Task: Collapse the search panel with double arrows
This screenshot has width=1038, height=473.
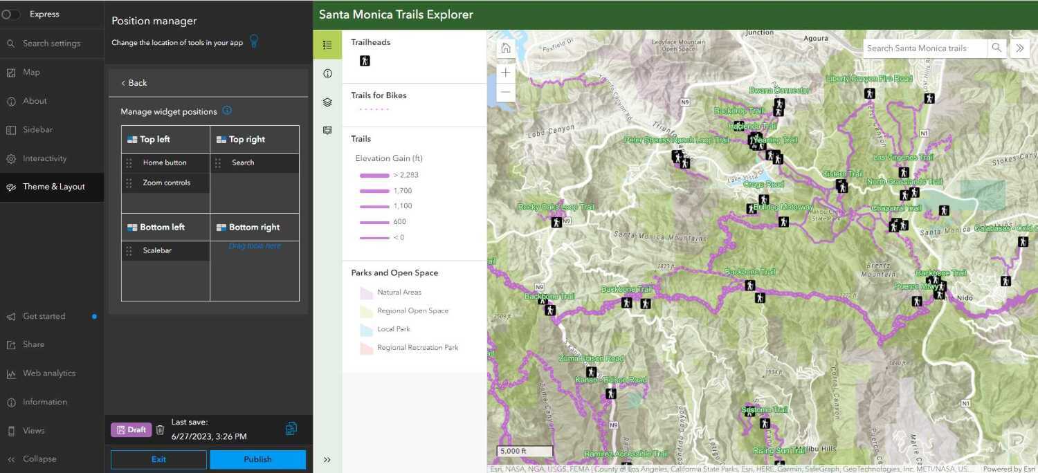Action: point(1019,48)
